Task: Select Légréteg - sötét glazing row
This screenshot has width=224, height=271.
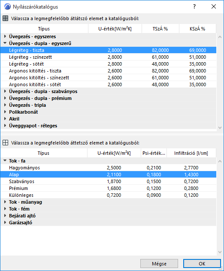Action: pos(108,64)
